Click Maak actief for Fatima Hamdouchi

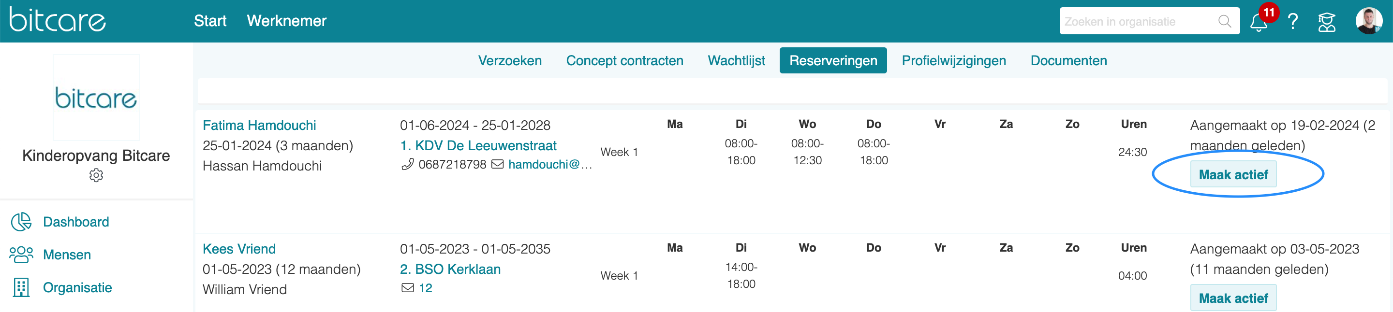coord(1233,174)
